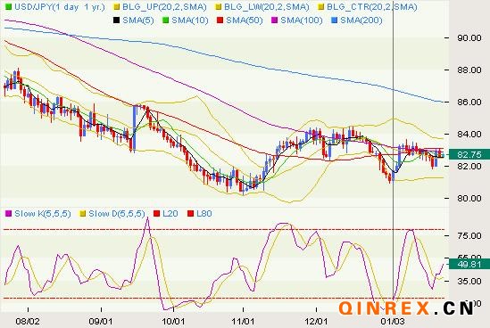The height and width of the screenshot is (328, 490).
Task: Click the 82.75 current price tag
Action: coord(469,154)
